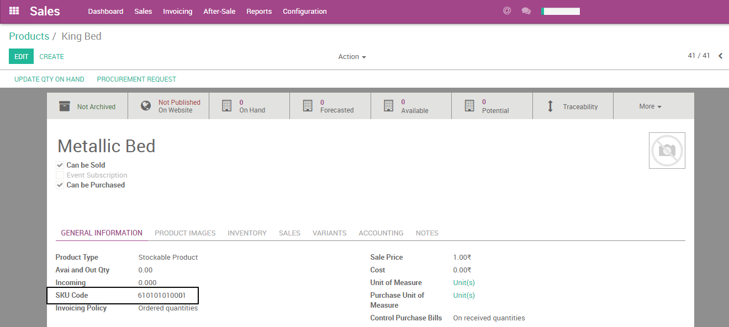This screenshot has width=729, height=327.
Task: Toggle the Event Subscription checkbox
Action: click(x=60, y=175)
